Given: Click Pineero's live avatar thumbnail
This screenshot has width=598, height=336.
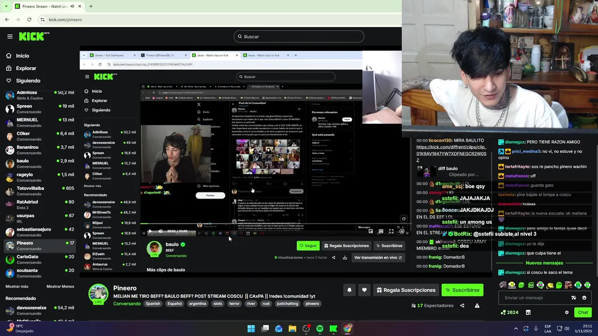Looking at the screenshot, I should 99,294.
